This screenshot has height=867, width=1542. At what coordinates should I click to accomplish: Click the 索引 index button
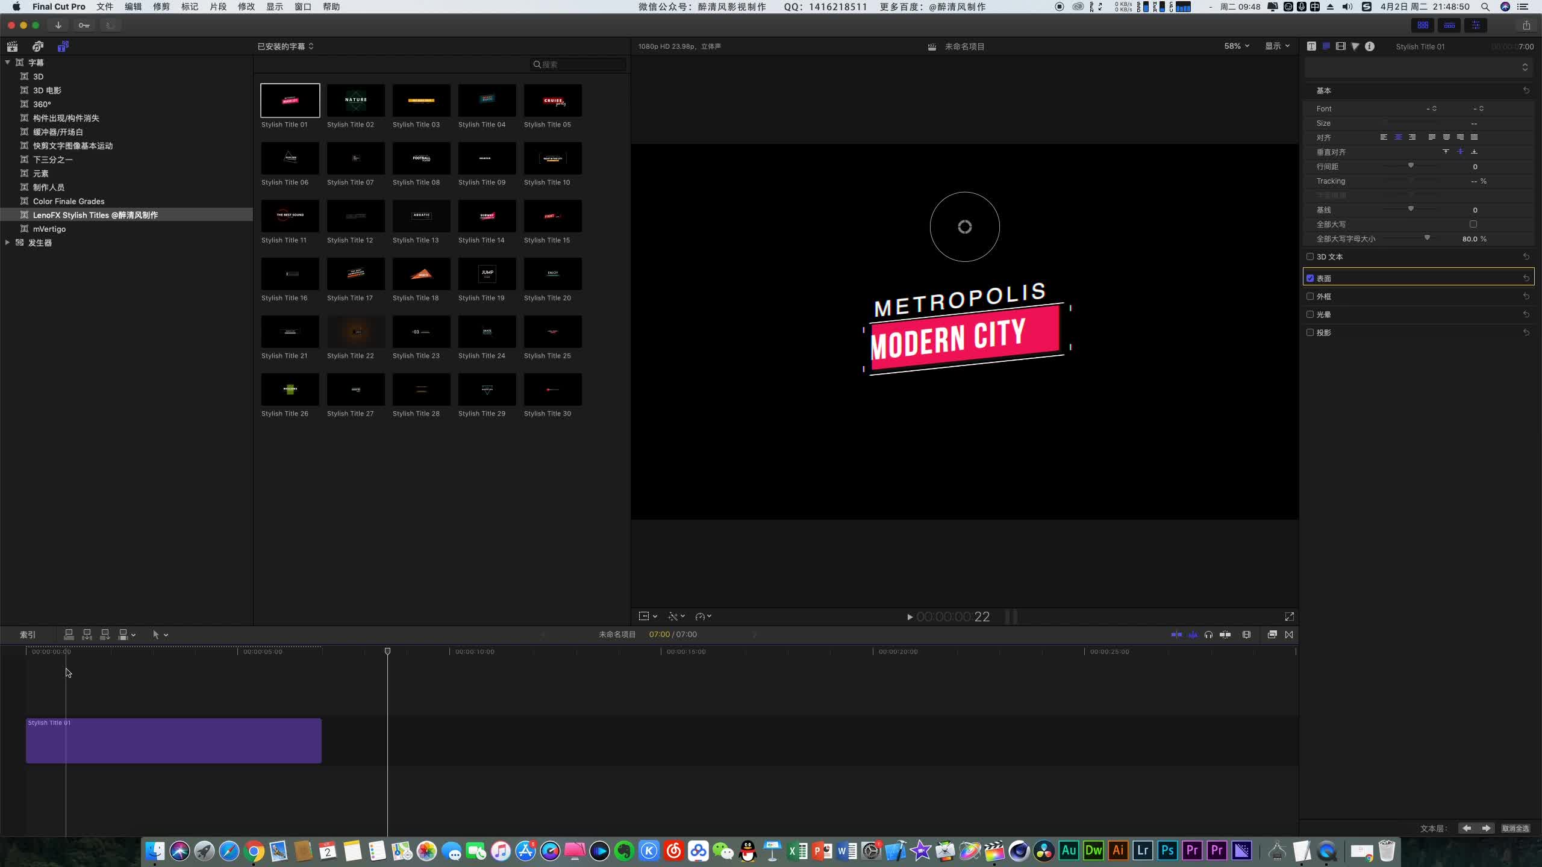point(28,635)
